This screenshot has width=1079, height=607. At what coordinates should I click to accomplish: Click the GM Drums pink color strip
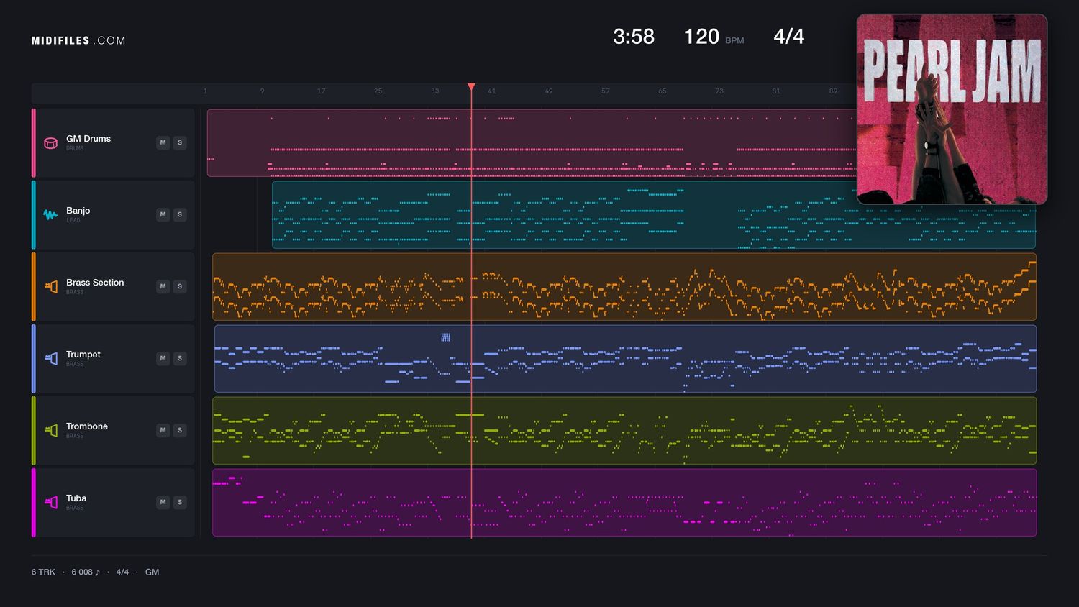point(33,143)
